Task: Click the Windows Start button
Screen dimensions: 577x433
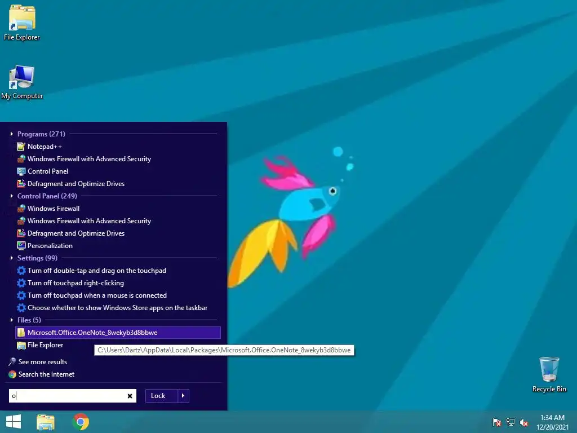Action: [14, 422]
